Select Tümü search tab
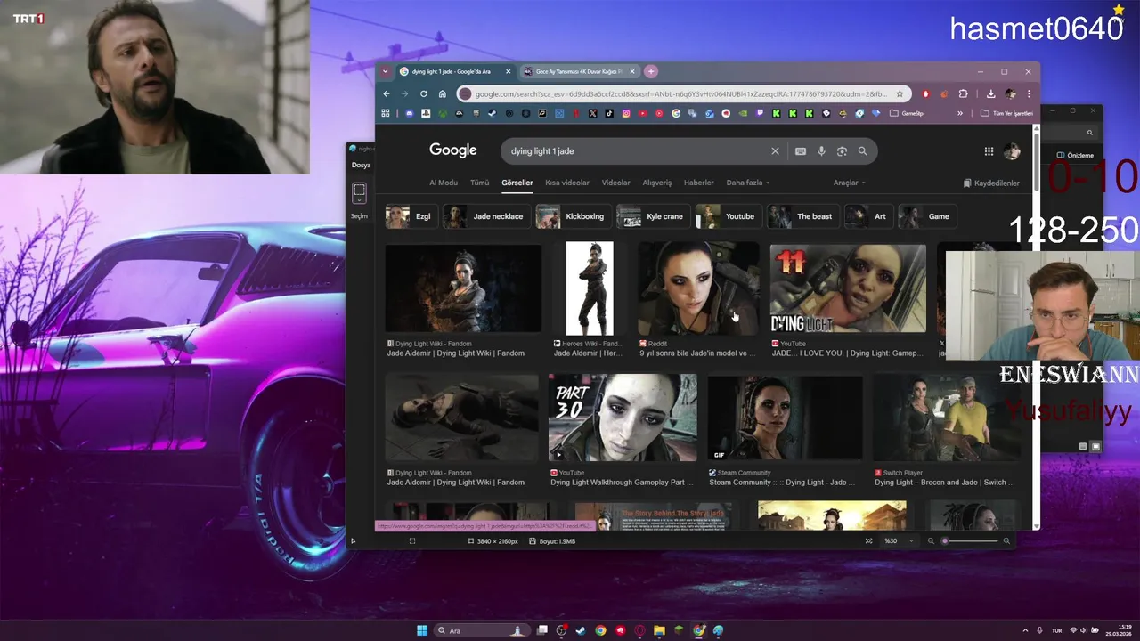Screen dimensions: 1140x641 click(480, 183)
